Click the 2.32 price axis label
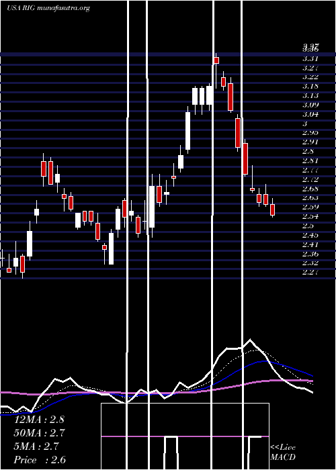The image size is (336, 470). tap(310, 263)
